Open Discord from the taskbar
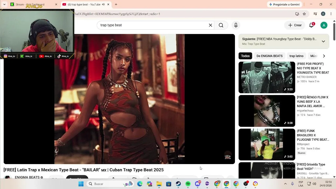 tap(198, 184)
